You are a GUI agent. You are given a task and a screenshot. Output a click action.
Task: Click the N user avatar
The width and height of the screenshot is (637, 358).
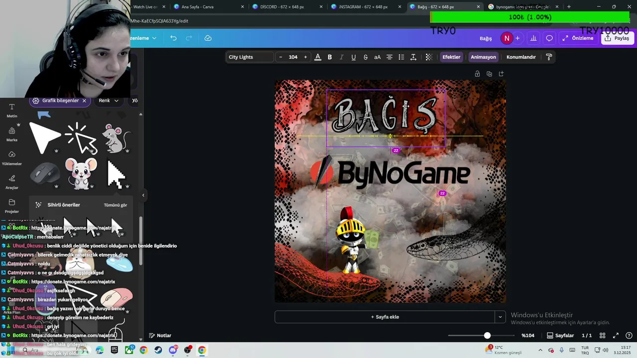(507, 38)
